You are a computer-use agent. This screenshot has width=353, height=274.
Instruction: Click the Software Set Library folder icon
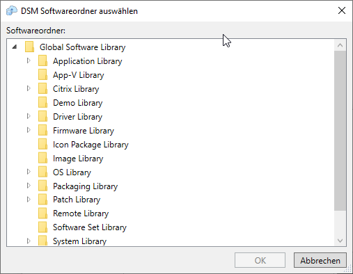(43, 227)
